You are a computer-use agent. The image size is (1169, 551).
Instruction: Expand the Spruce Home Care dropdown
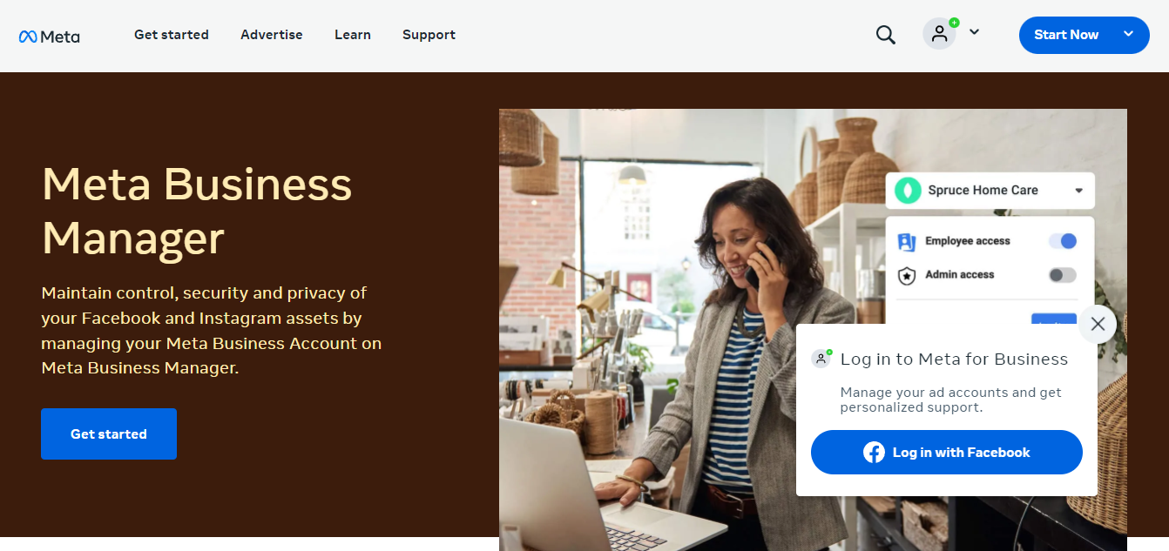[1078, 191]
